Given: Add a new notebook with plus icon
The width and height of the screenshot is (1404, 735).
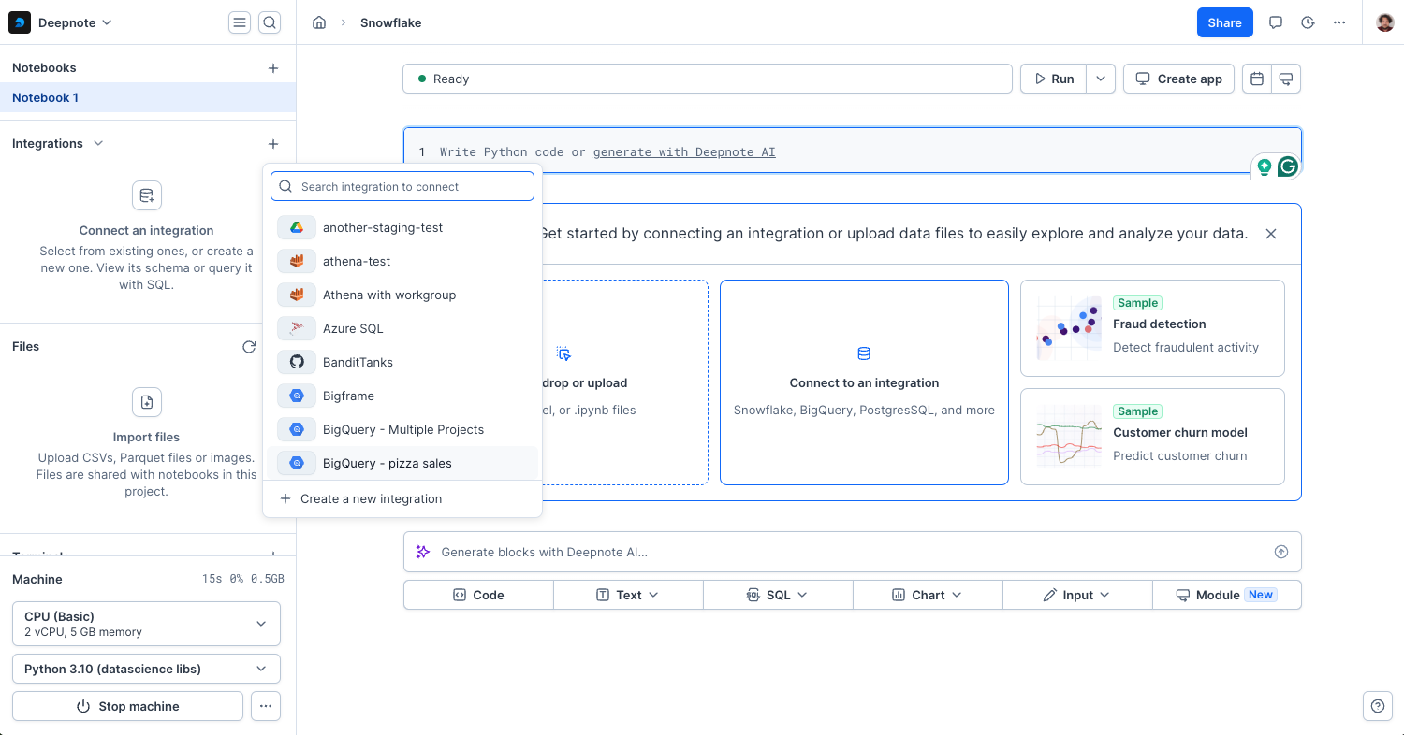Looking at the screenshot, I should pos(273,67).
